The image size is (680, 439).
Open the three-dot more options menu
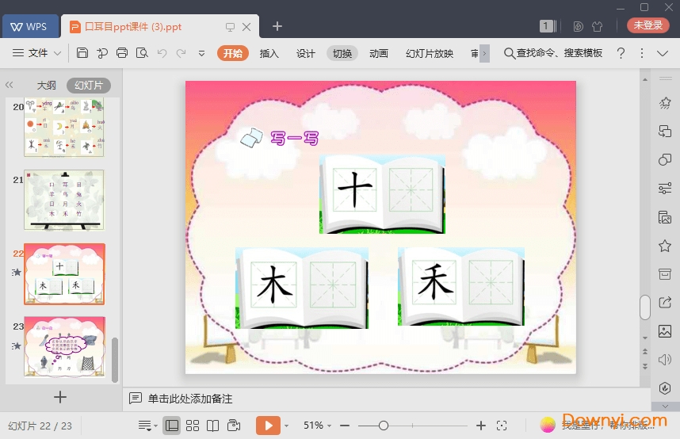(641, 53)
